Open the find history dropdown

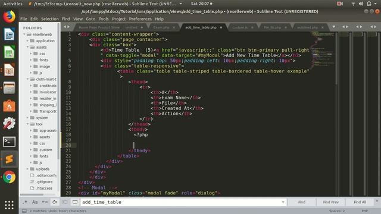pos(283,202)
